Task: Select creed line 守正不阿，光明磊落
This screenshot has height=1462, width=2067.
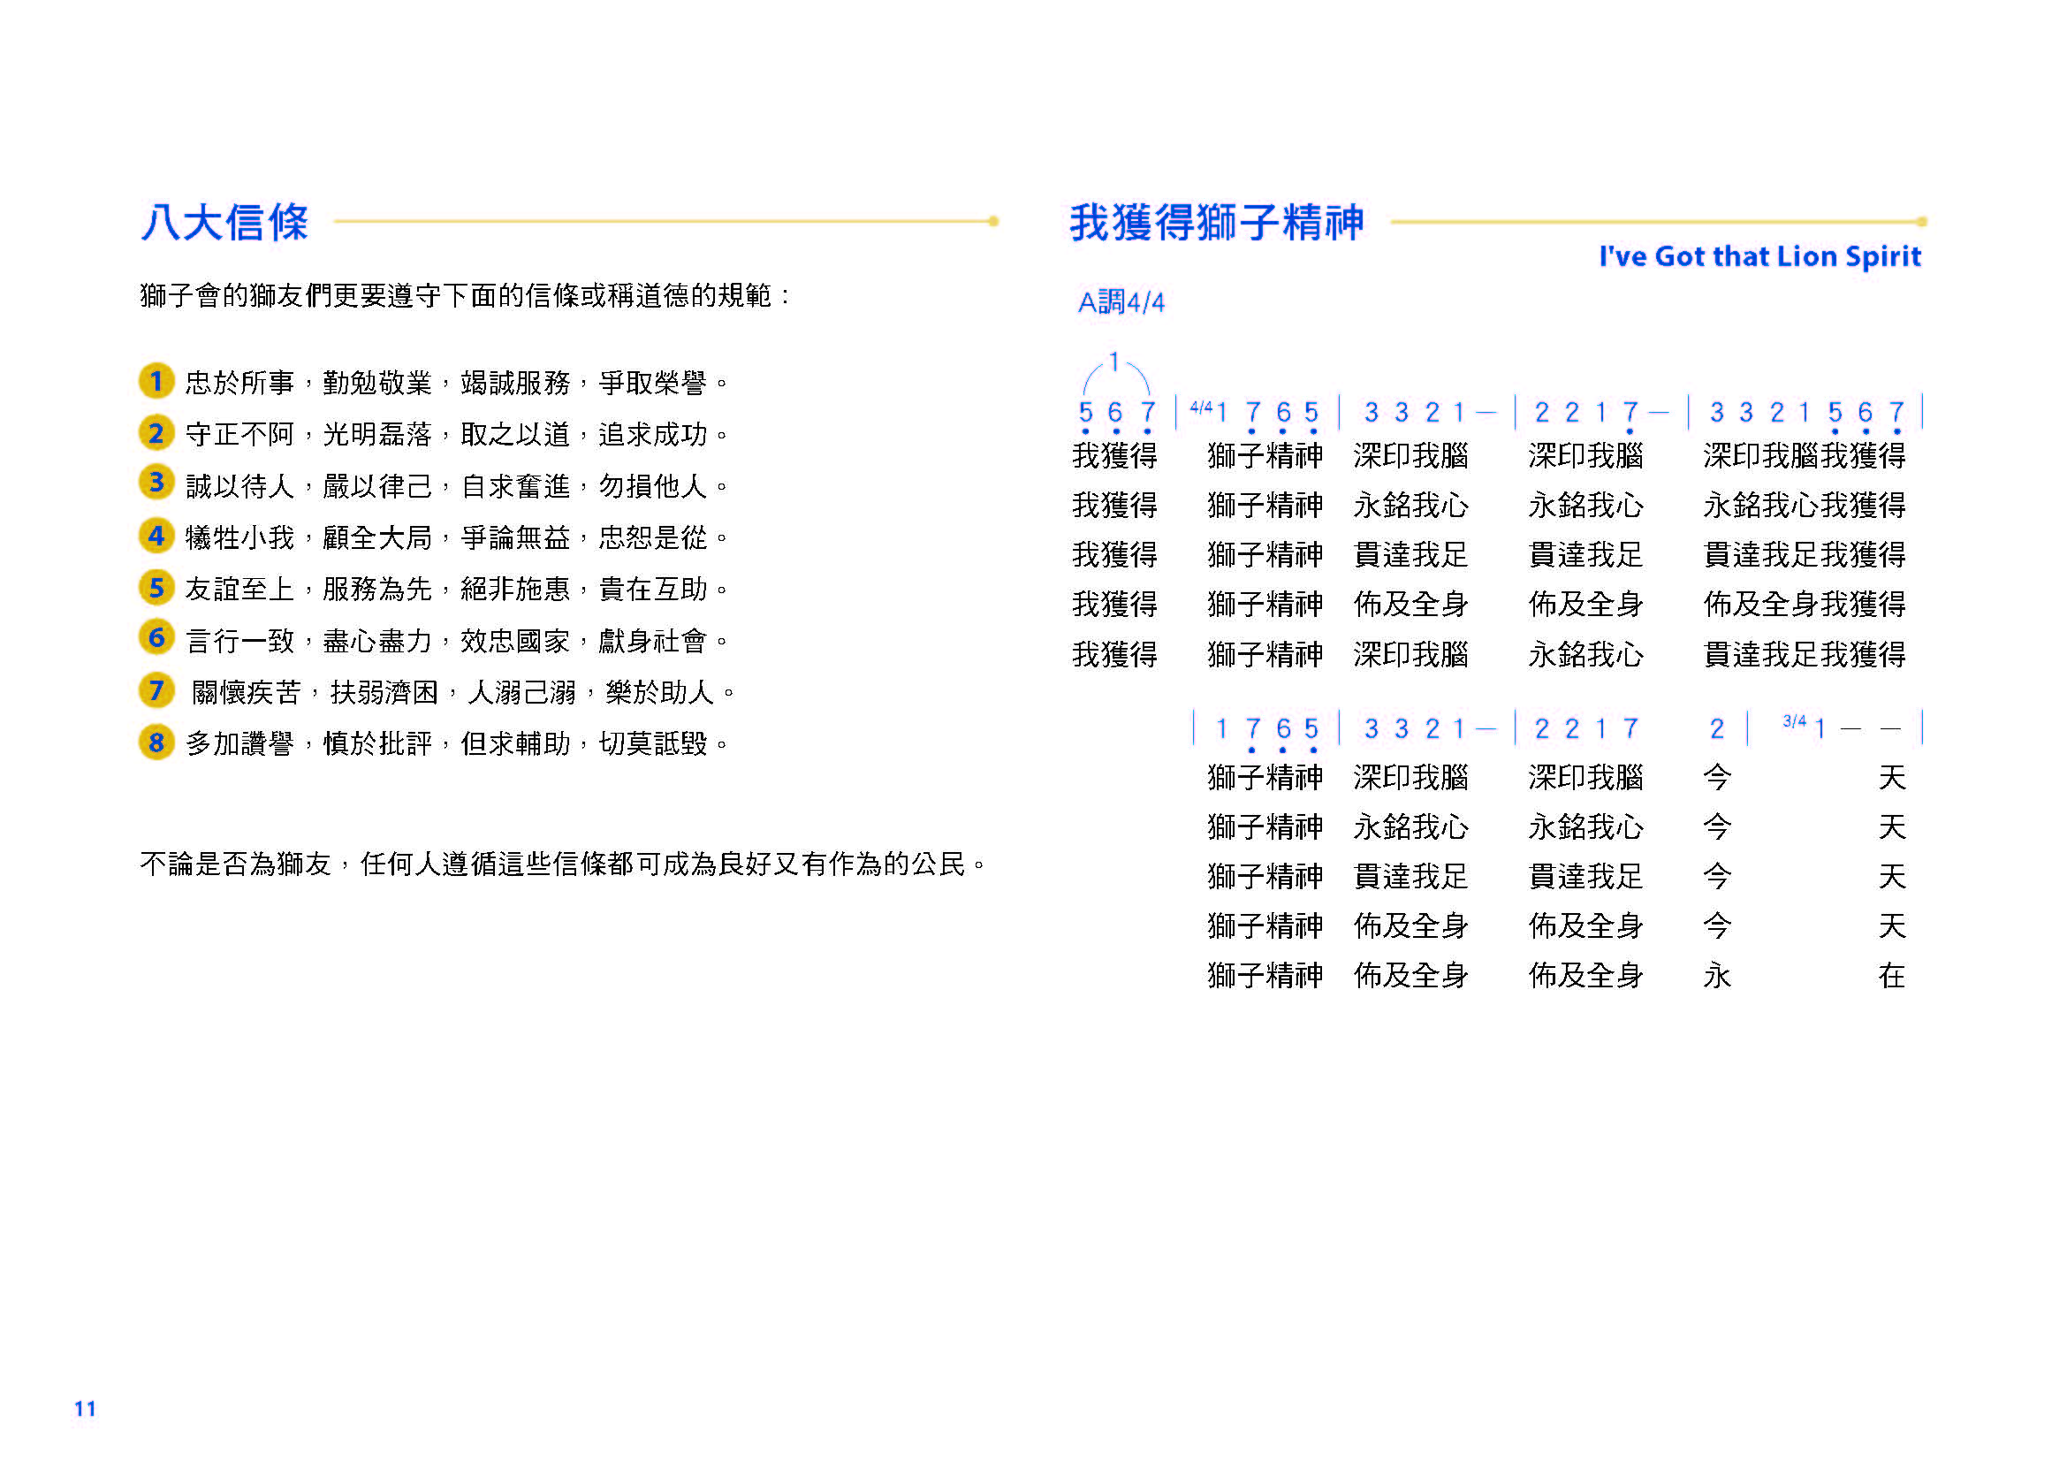Action: point(456,434)
